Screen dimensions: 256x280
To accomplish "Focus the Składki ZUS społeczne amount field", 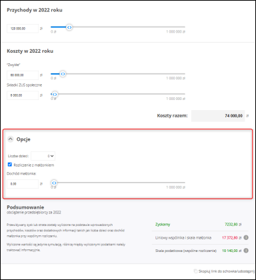I will 23,95.
